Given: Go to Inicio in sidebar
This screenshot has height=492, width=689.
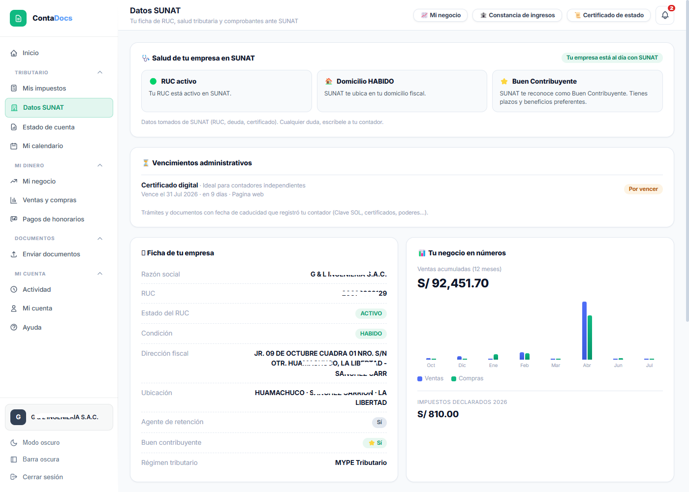Looking at the screenshot, I should pyautogui.click(x=59, y=53).
